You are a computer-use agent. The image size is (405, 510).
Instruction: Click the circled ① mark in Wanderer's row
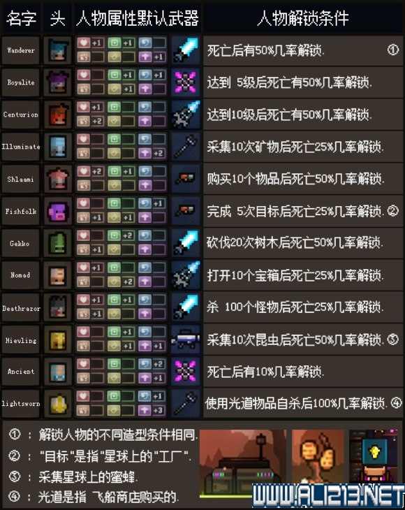click(x=393, y=50)
